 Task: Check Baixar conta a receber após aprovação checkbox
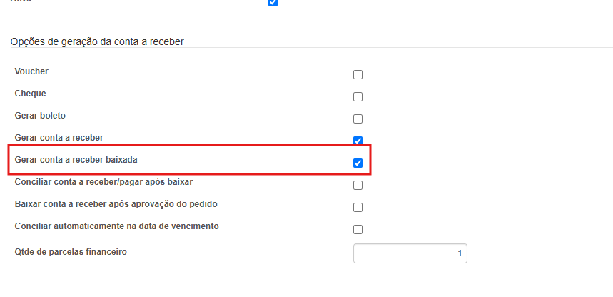tap(358, 208)
